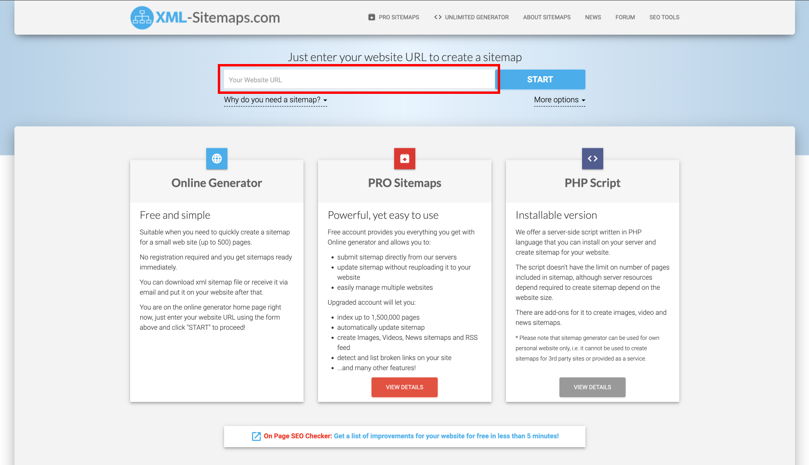This screenshot has height=465, width=809.
Task: Focus the Your Website URL field
Action: (x=359, y=79)
